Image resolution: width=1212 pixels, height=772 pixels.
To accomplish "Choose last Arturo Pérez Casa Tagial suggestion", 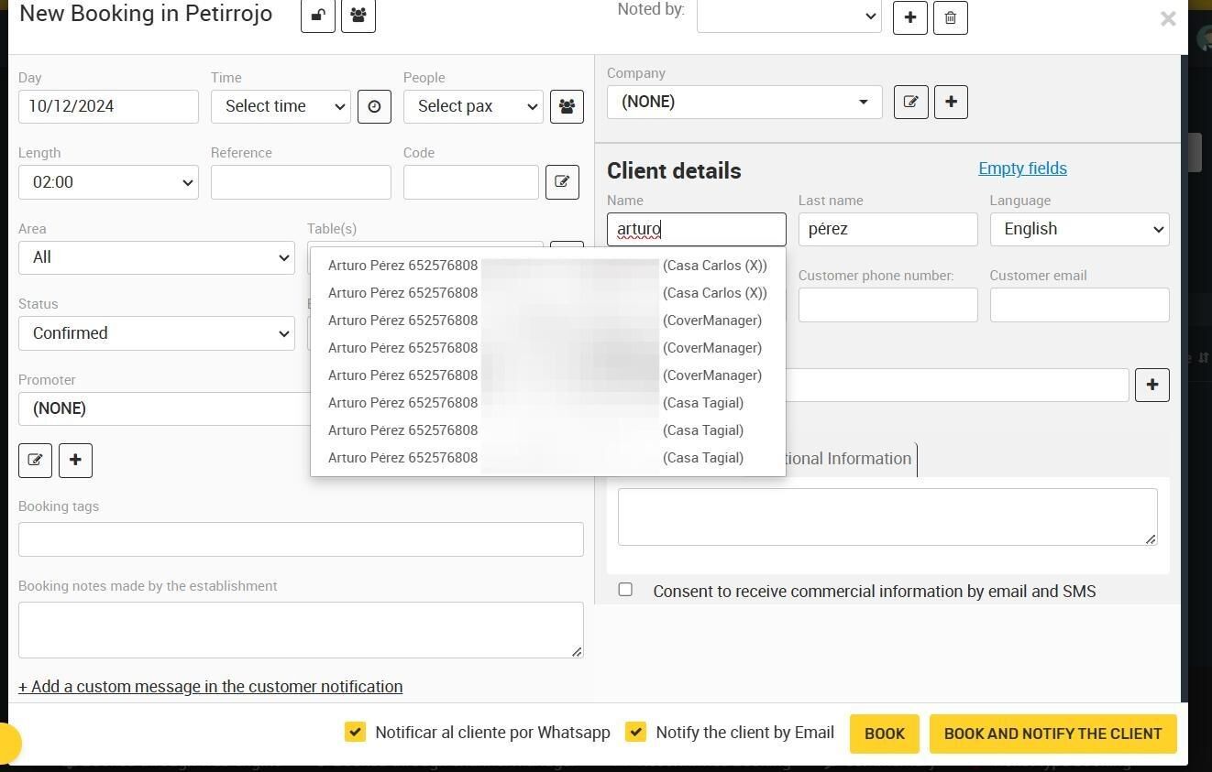I will (547, 458).
